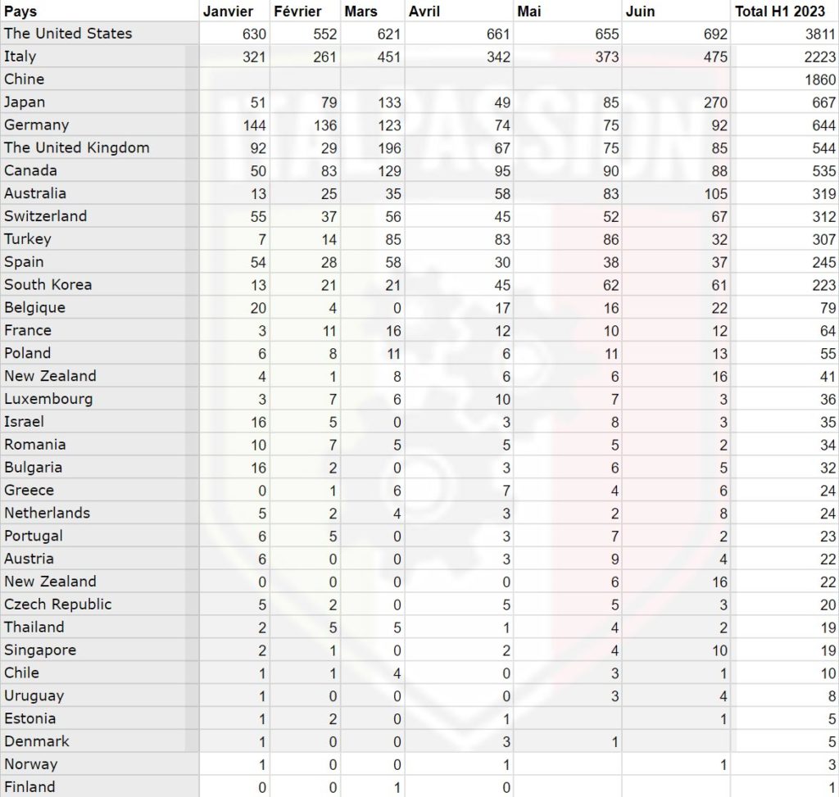Image resolution: width=839 pixels, height=797 pixels.
Task: Select the Czech Republic row label
Action: coord(57,605)
